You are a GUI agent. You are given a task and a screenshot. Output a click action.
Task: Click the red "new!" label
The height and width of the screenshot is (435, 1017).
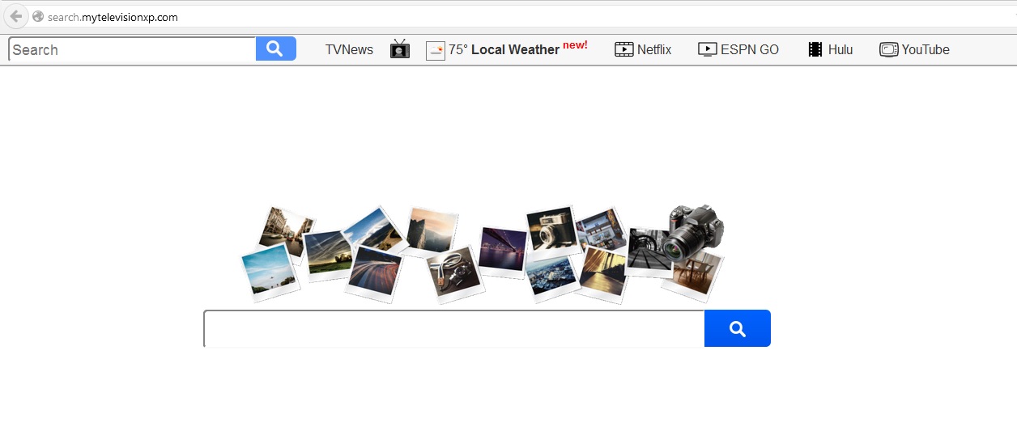[x=575, y=45]
